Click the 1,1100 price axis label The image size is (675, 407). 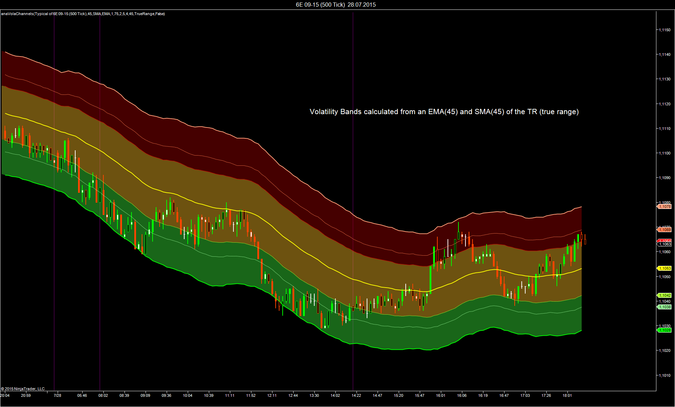click(x=664, y=153)
